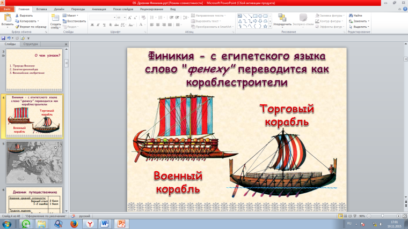This screenshot has height=229, width=408.
Task: Click Create Slide (Создать слайд) icon
Action: click(55, 19)
